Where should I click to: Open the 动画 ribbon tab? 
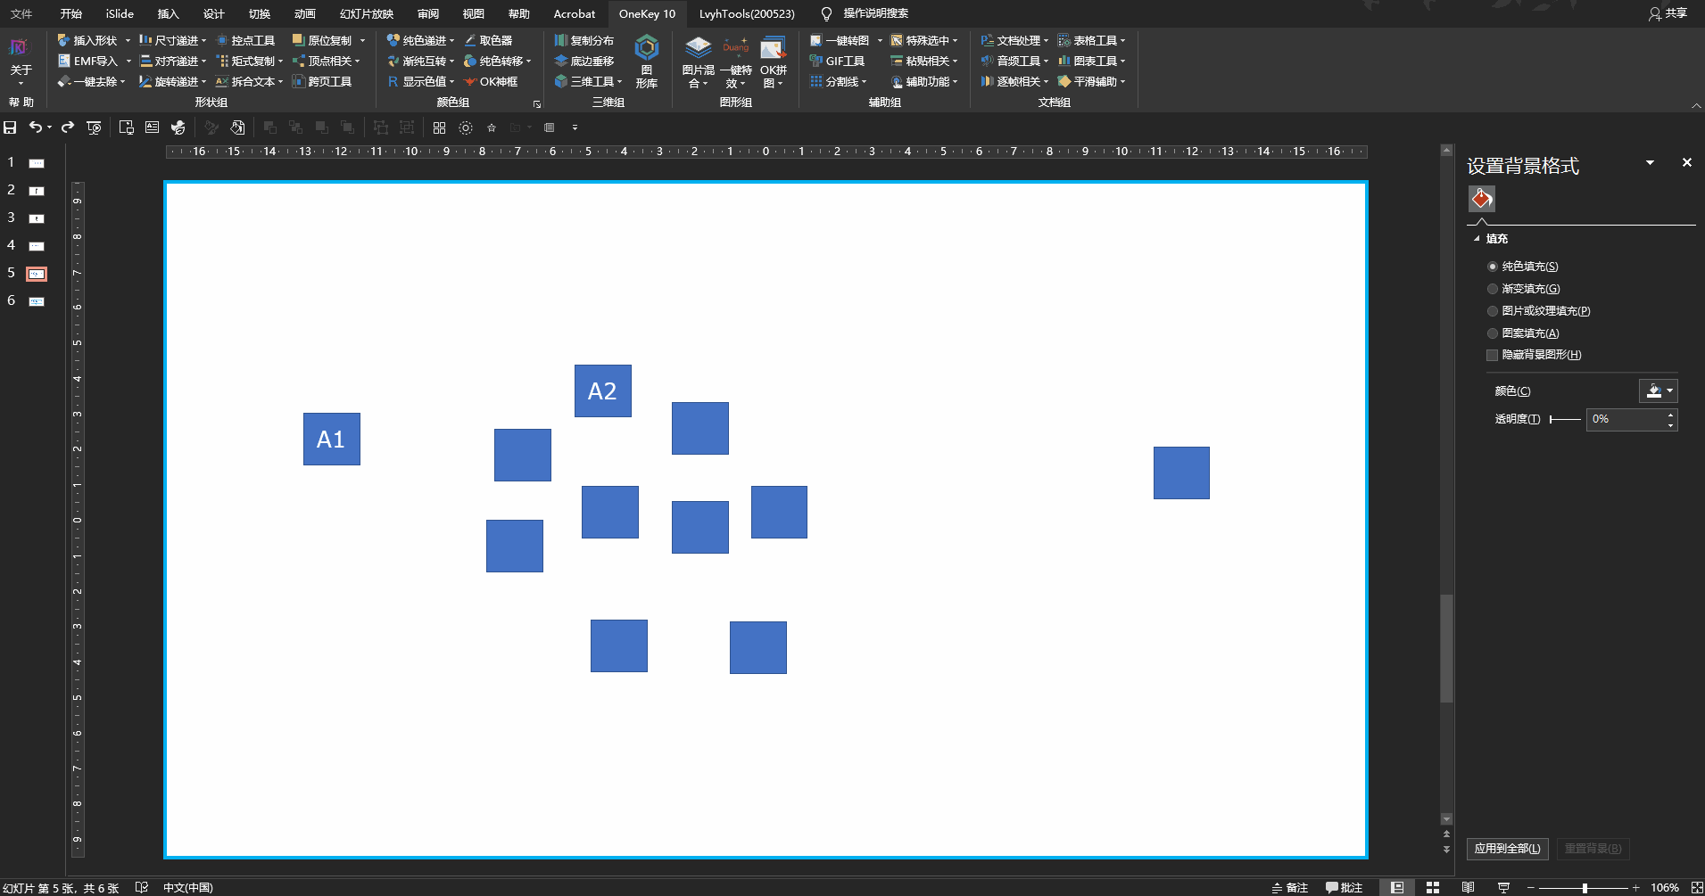[305, 13]
